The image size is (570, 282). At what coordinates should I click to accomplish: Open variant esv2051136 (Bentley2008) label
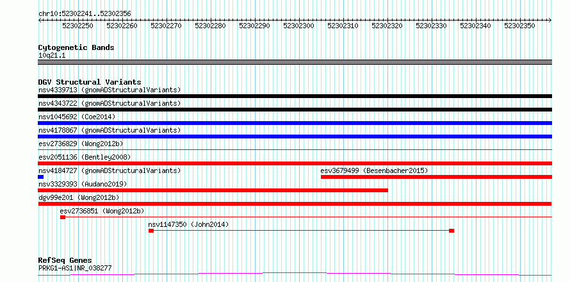(x=85, y=157)
